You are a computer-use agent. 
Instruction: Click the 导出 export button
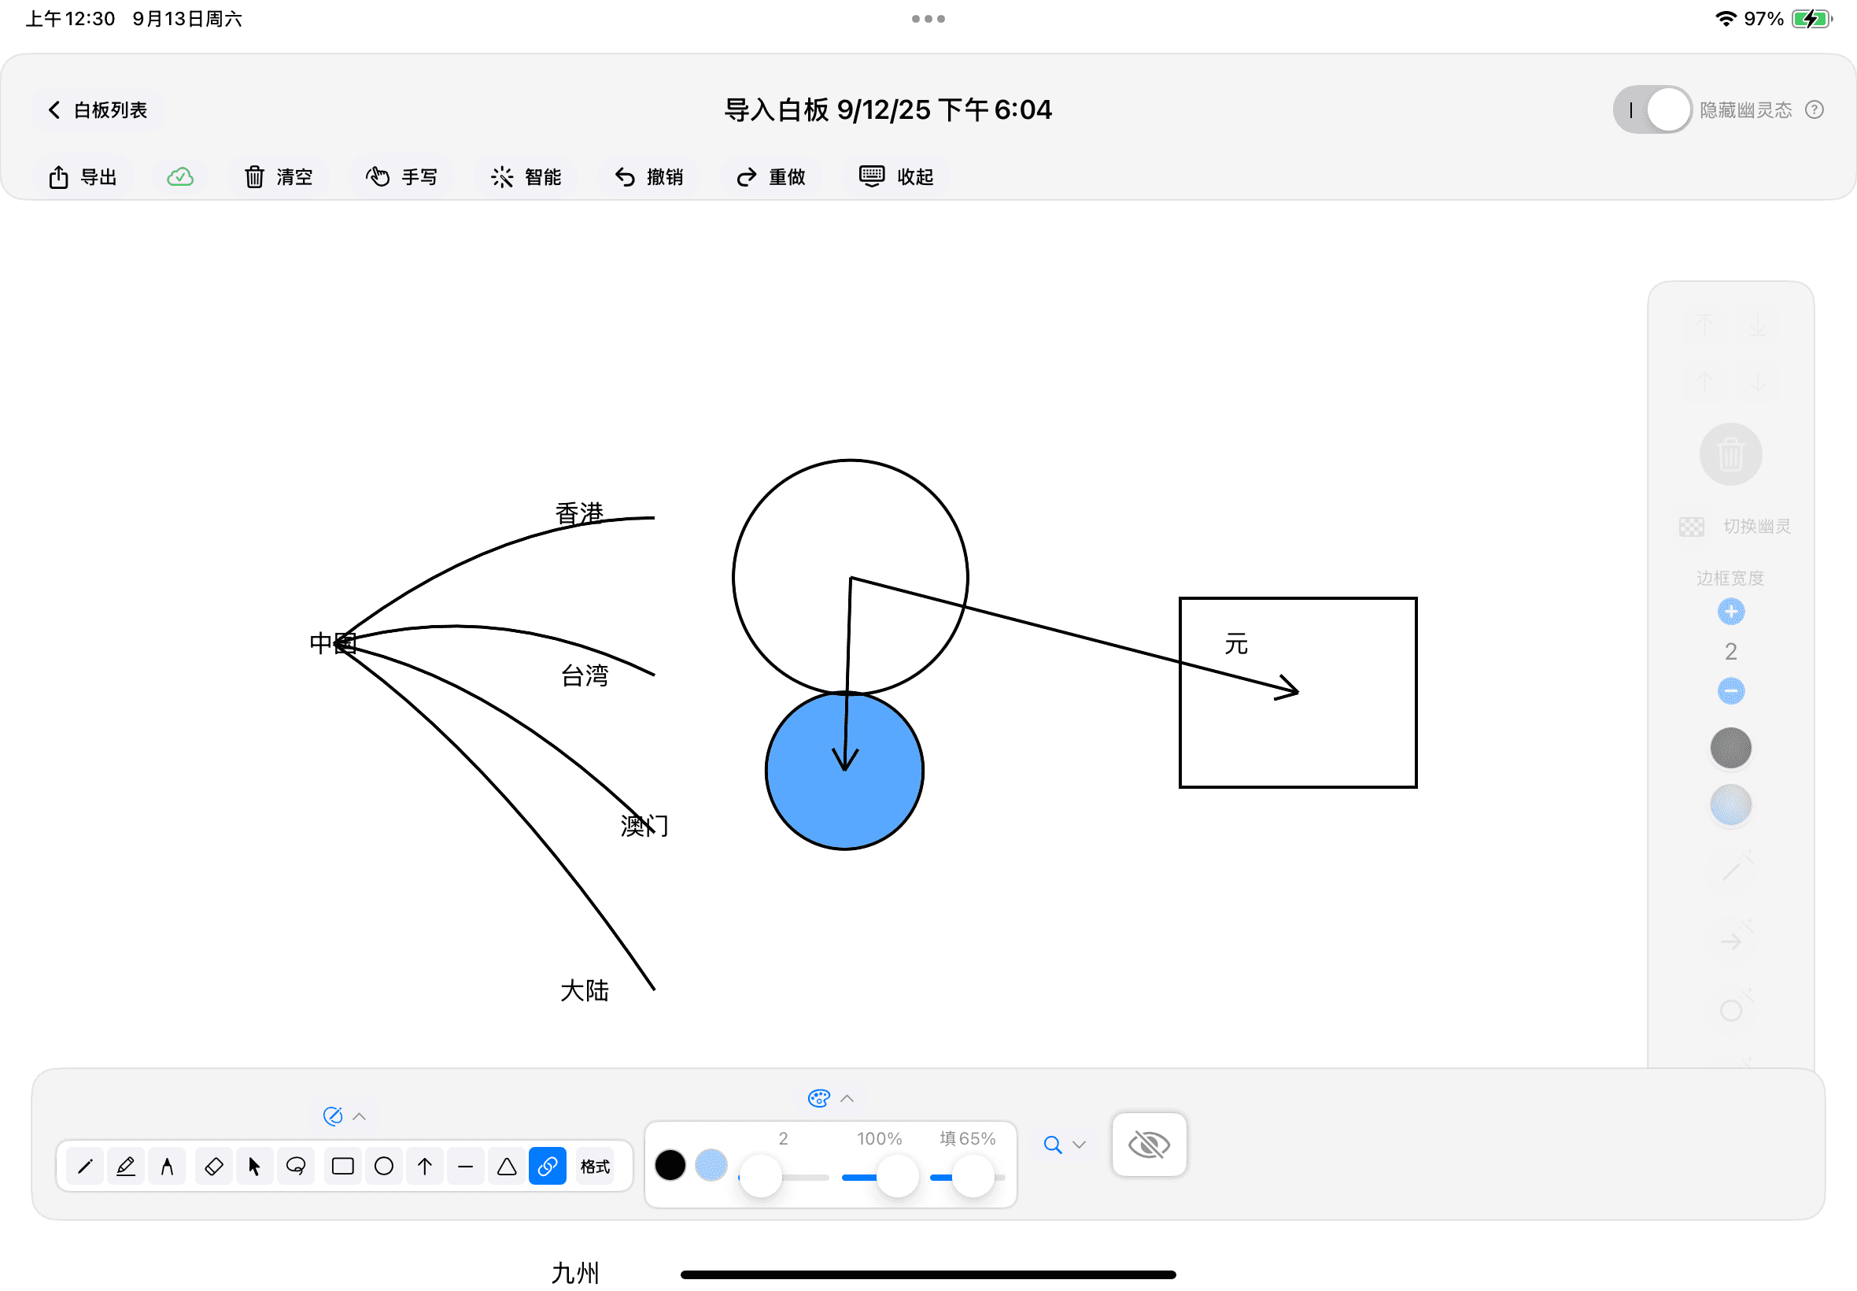[83, 176]
